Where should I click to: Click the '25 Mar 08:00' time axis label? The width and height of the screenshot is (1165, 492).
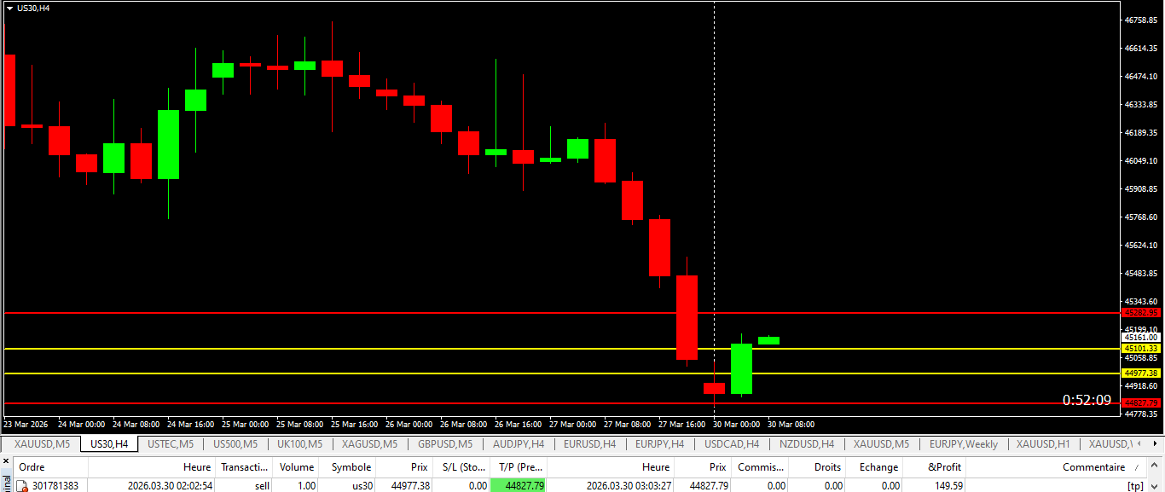(x=299, y=424)
